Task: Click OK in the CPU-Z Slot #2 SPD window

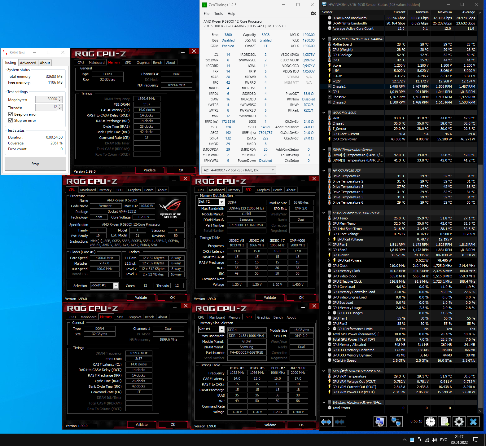Action: (301, 298)
